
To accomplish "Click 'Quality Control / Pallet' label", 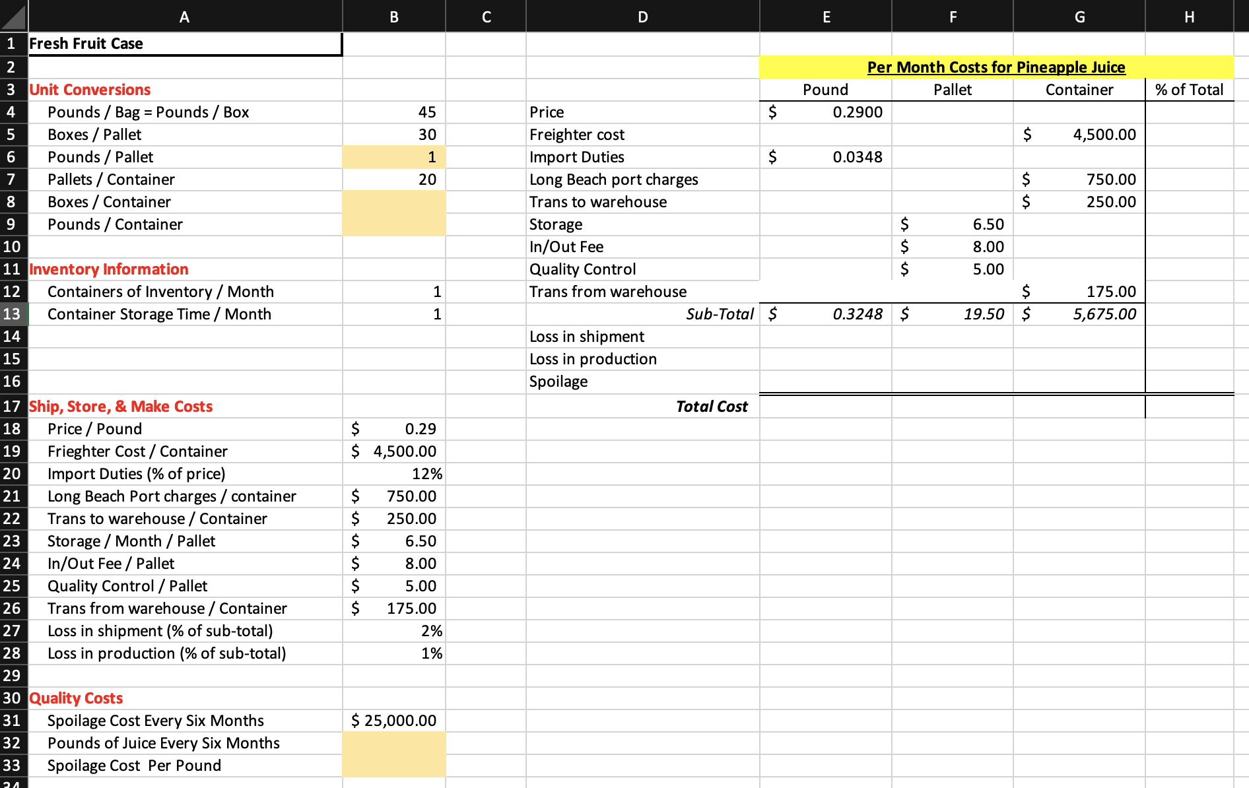I will (127, 586).
